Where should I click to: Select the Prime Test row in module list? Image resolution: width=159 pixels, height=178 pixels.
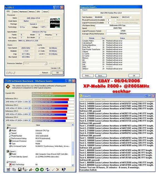click(111, 47)
